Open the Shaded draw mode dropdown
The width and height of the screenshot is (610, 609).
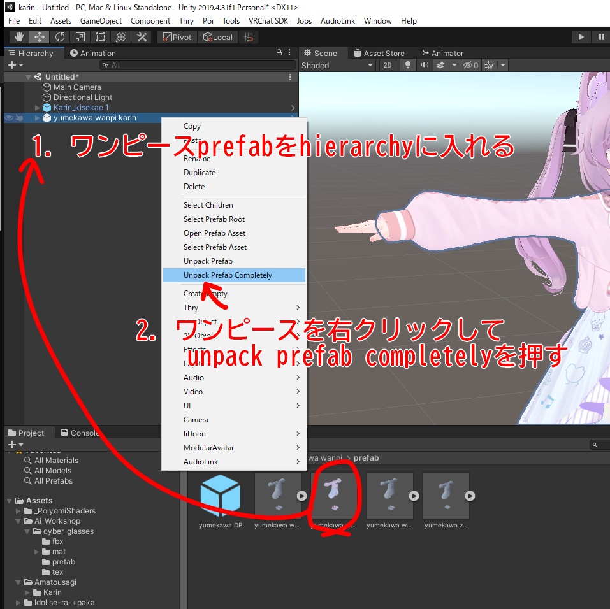tap(338, 65)
